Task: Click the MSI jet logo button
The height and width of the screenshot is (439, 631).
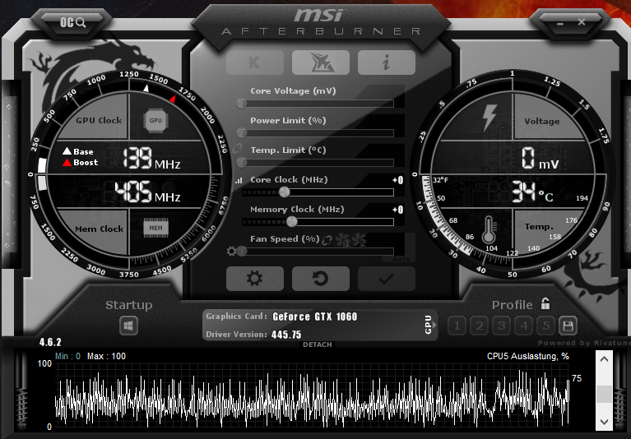Action: tap(320, 62)
